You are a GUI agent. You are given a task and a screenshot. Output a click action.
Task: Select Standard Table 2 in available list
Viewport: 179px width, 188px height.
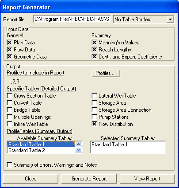click(41, 150)
